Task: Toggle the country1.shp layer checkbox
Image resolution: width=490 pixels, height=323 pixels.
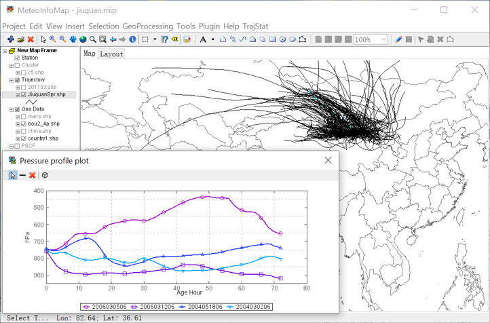Action: [x=24, y=138]
